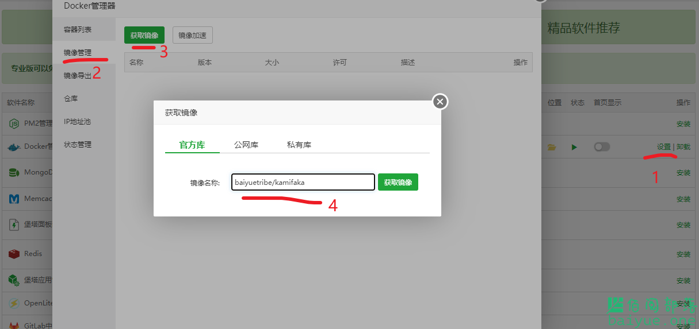Open 容器列表 in the Docker sidebar
699x329 pixels.
coord(78,29)
